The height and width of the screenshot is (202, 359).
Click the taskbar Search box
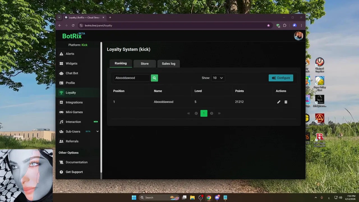pyautogui.click(x=159, y=198)
